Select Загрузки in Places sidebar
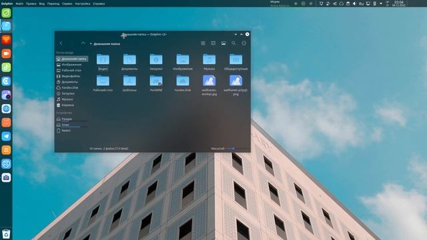Image resolution: width=427 pixels, height=240 pixels. (x=72, y=93)
